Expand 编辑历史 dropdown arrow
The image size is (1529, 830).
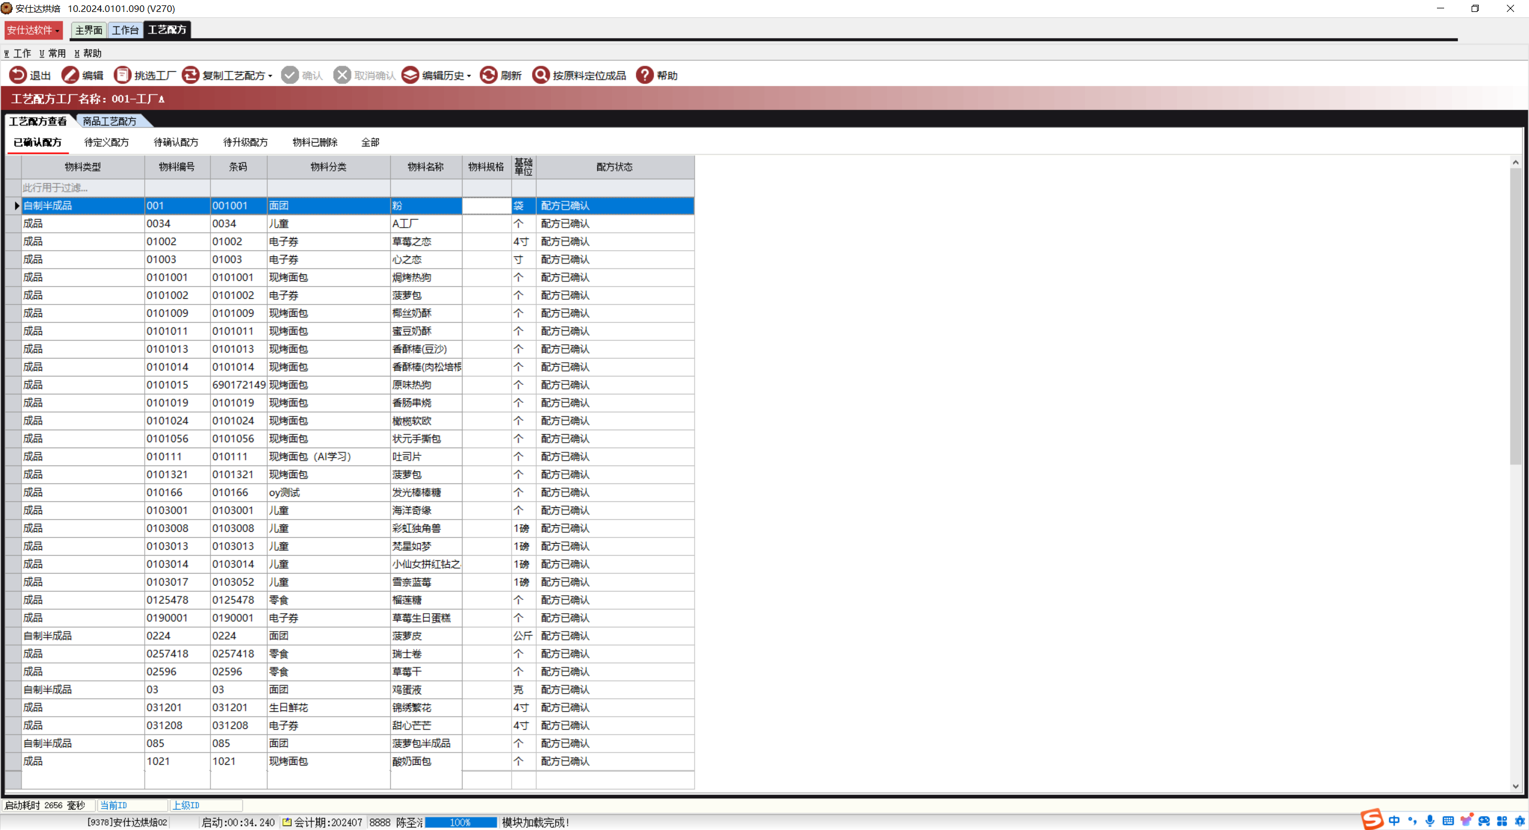tap(469, 76)
